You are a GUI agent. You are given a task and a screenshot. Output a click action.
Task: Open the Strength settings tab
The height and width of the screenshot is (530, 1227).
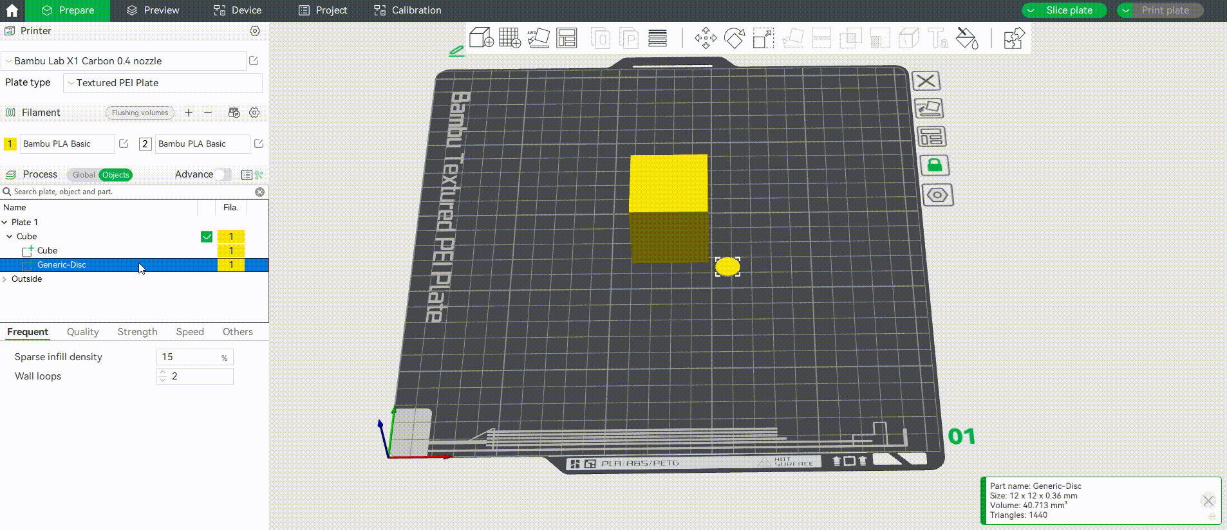(x=137, y=332)
